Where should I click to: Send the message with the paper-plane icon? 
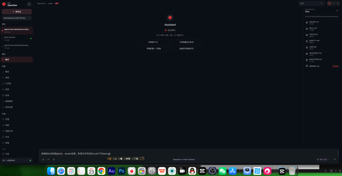point(334,160)
